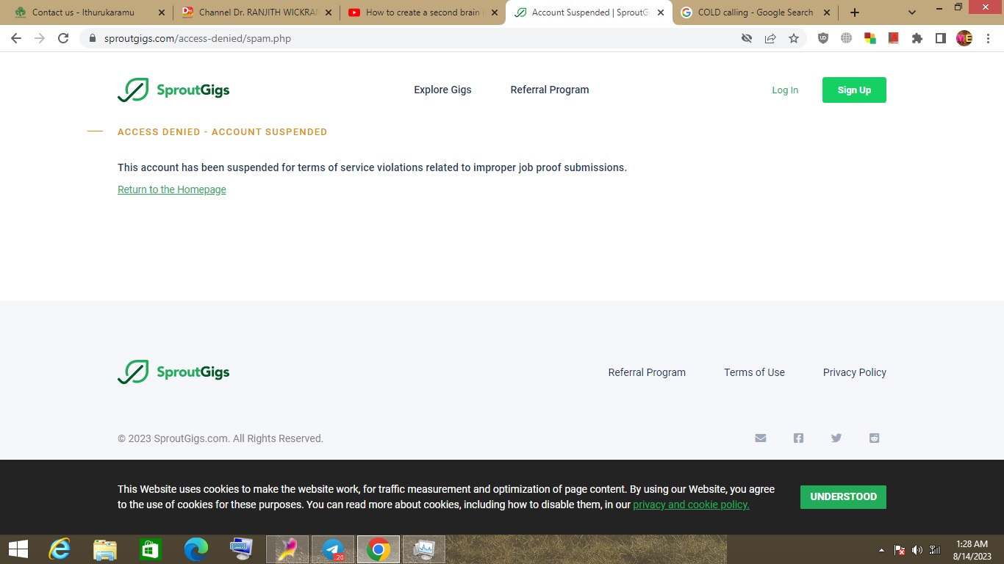Launch Microsoft Edge from the taskbar

point(196,549)
